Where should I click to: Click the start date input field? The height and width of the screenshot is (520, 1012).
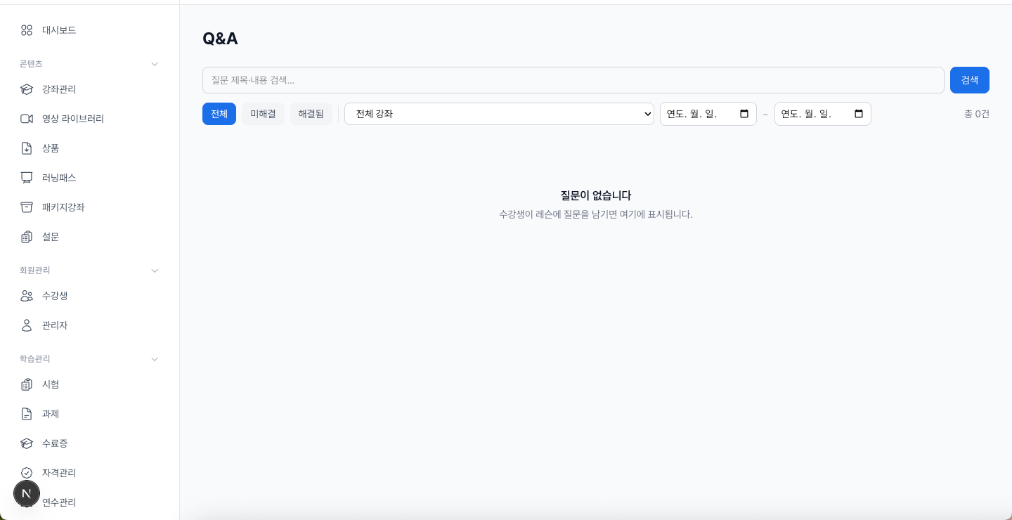[x=708, y=114]
